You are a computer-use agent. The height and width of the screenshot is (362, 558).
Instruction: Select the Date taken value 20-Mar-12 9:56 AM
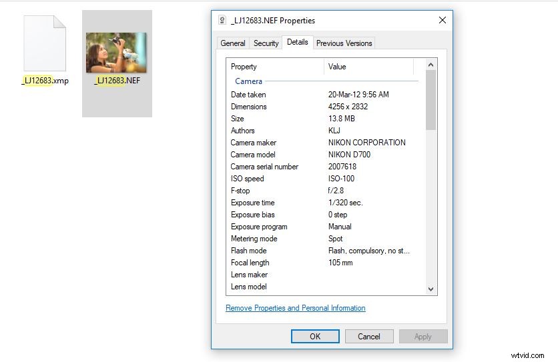[358, 95]
